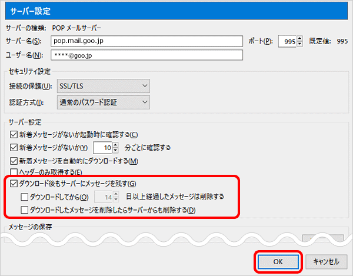Increase the port number with up arrow
353x276 pixels.
300,38
